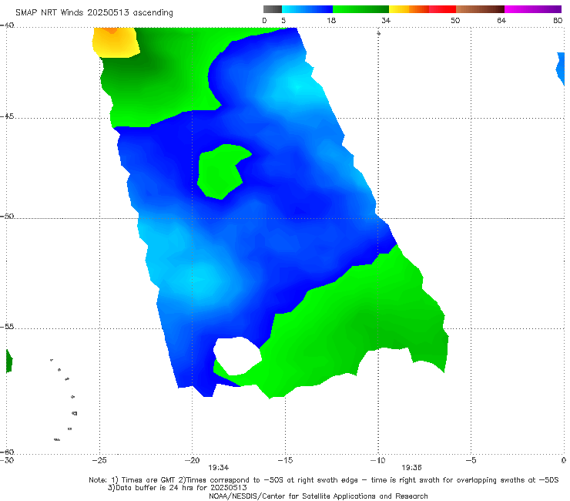The image size is (570, 501).
Task: Click the latitude axis label '-55'
Action: (7, 326)
